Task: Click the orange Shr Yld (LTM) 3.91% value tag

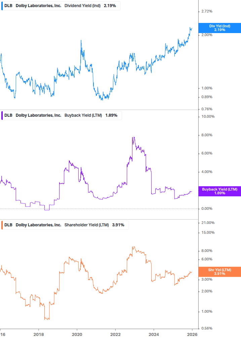Action: click(x=220, y=272)
